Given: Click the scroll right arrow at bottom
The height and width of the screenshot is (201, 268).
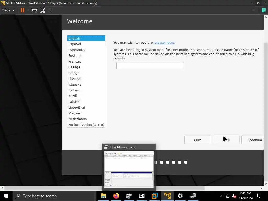Looking at the screenshot, I should [x=261, y=188].
